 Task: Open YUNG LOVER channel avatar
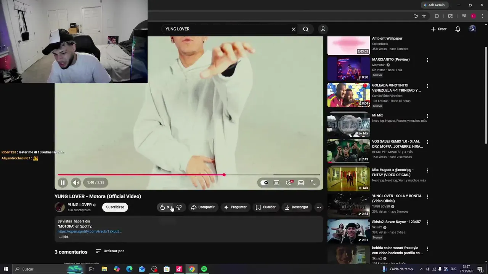point(60,207)
